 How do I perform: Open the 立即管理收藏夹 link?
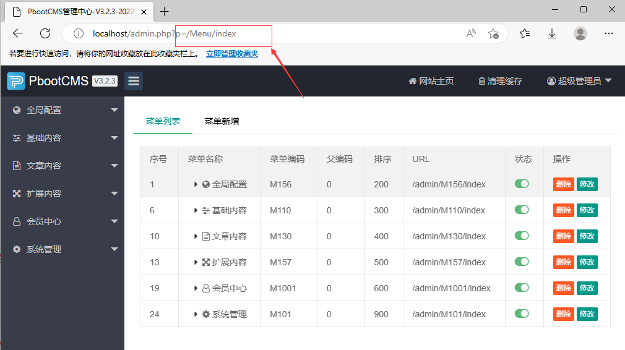231,54
